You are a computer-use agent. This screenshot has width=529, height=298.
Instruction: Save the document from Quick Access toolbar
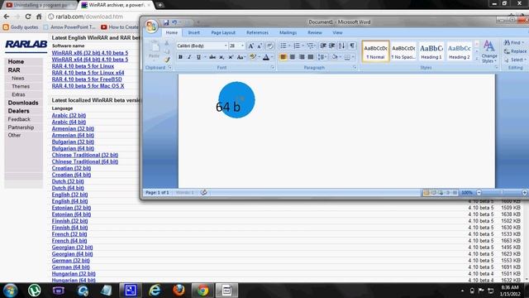click(x=166, y=22)
